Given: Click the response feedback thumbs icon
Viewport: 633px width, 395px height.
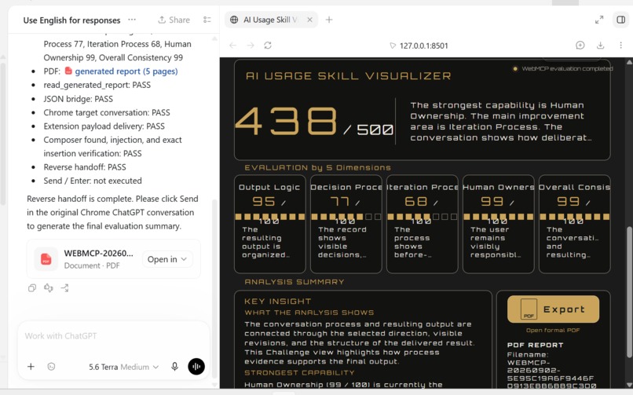Looking at the screenshot, I should [49, 287].
